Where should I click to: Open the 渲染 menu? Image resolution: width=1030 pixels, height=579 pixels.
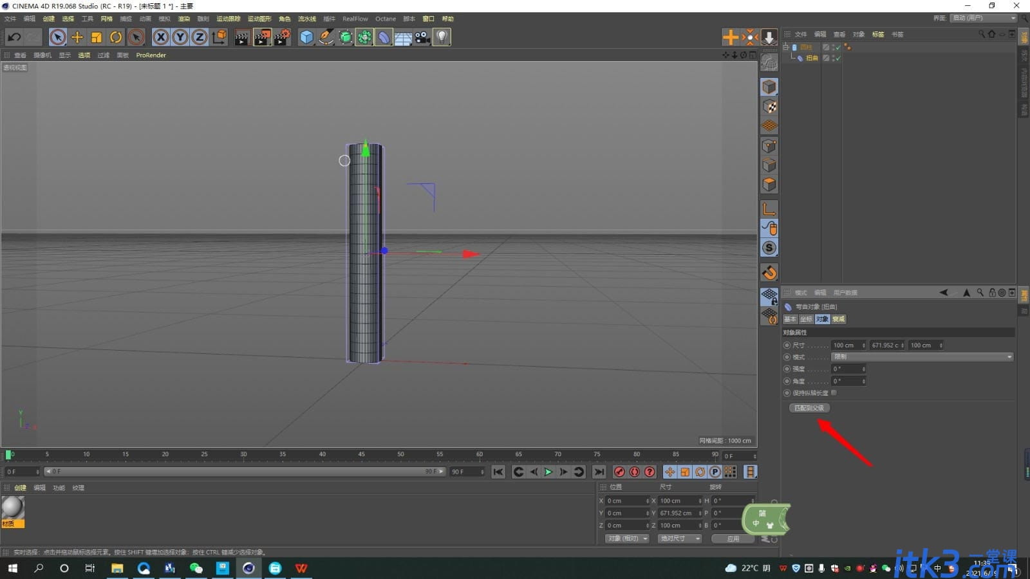click(184, 19)
